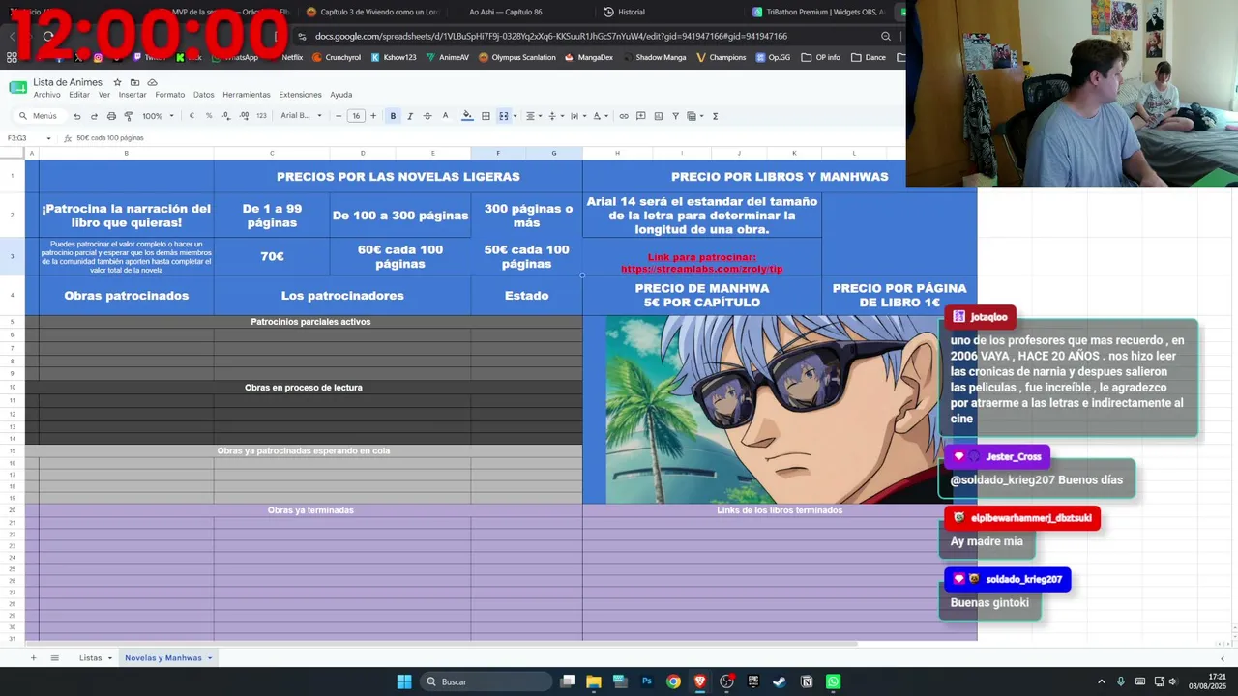The width and height of the screenshot is (1238, 696).
Task: Open WhatsApp from the taskbar
Action: [833, 681]
